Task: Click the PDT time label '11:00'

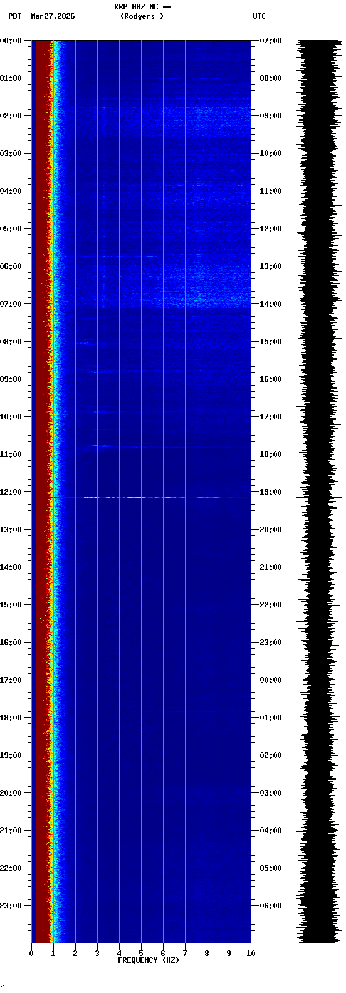Action: pos(11,454)
